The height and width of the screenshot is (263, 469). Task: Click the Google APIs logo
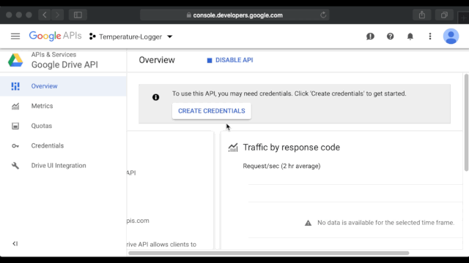55,36
